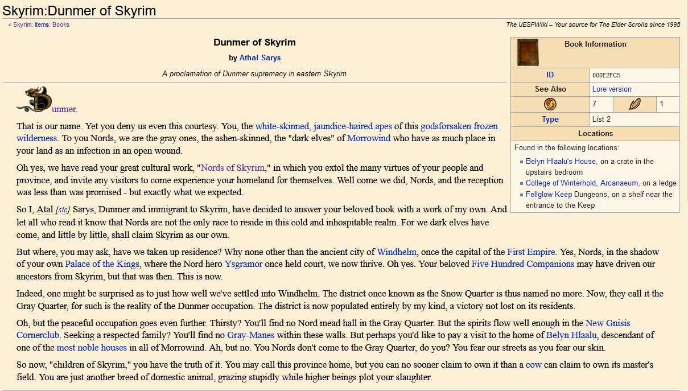This screenshot has width=688, height=391.
Task: Open the Fellglow Keep location link
Action: (x=549, y=195)
